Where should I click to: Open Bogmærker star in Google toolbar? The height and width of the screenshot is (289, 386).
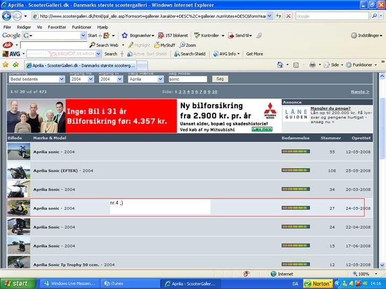tap(125, 35)
